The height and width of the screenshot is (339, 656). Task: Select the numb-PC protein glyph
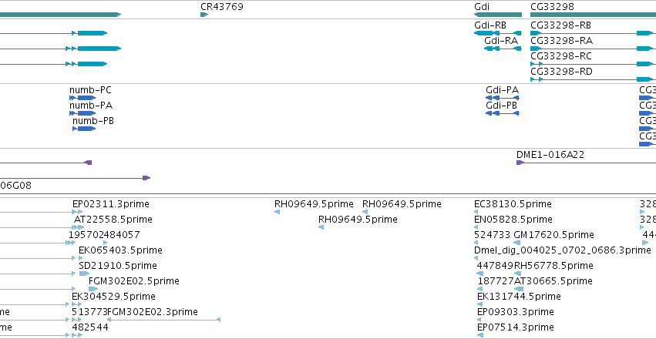pos(82,98)
